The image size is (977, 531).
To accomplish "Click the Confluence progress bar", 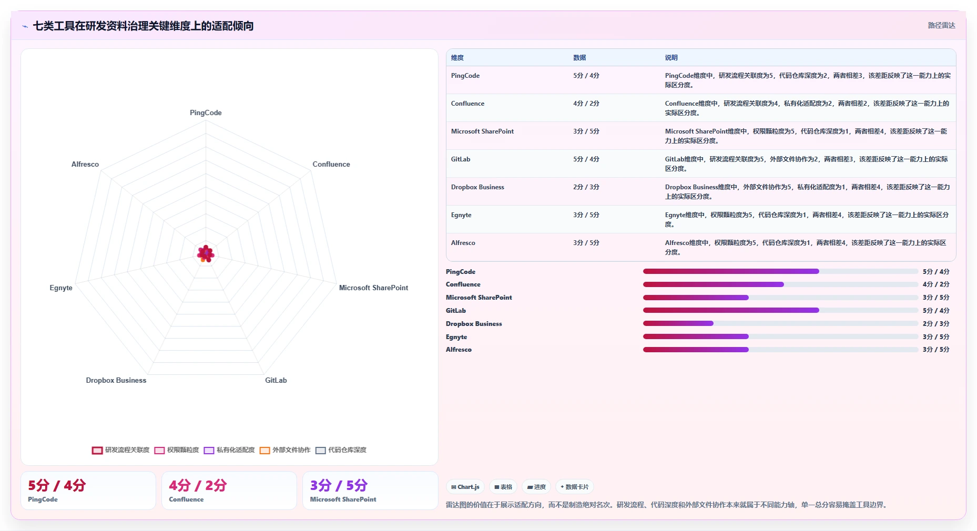I will pos(780,284).
